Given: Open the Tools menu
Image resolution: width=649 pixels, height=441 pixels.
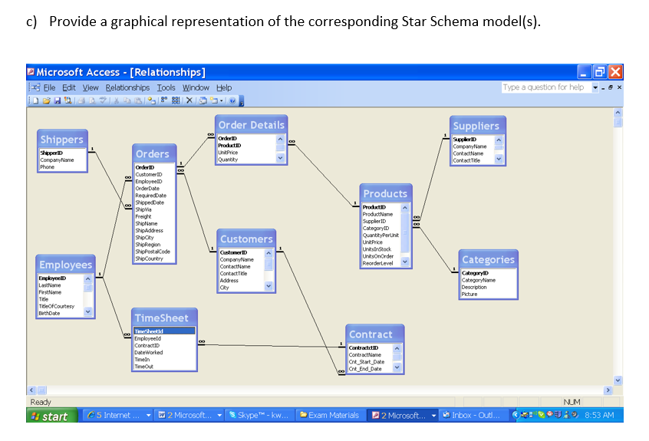Looking at the screenshot, I should tap(166, 87).
